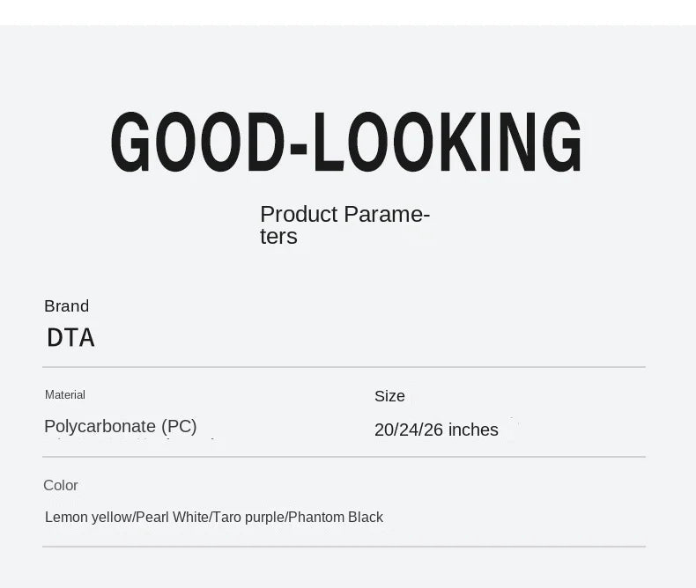Click the Size label

point(389,396)
